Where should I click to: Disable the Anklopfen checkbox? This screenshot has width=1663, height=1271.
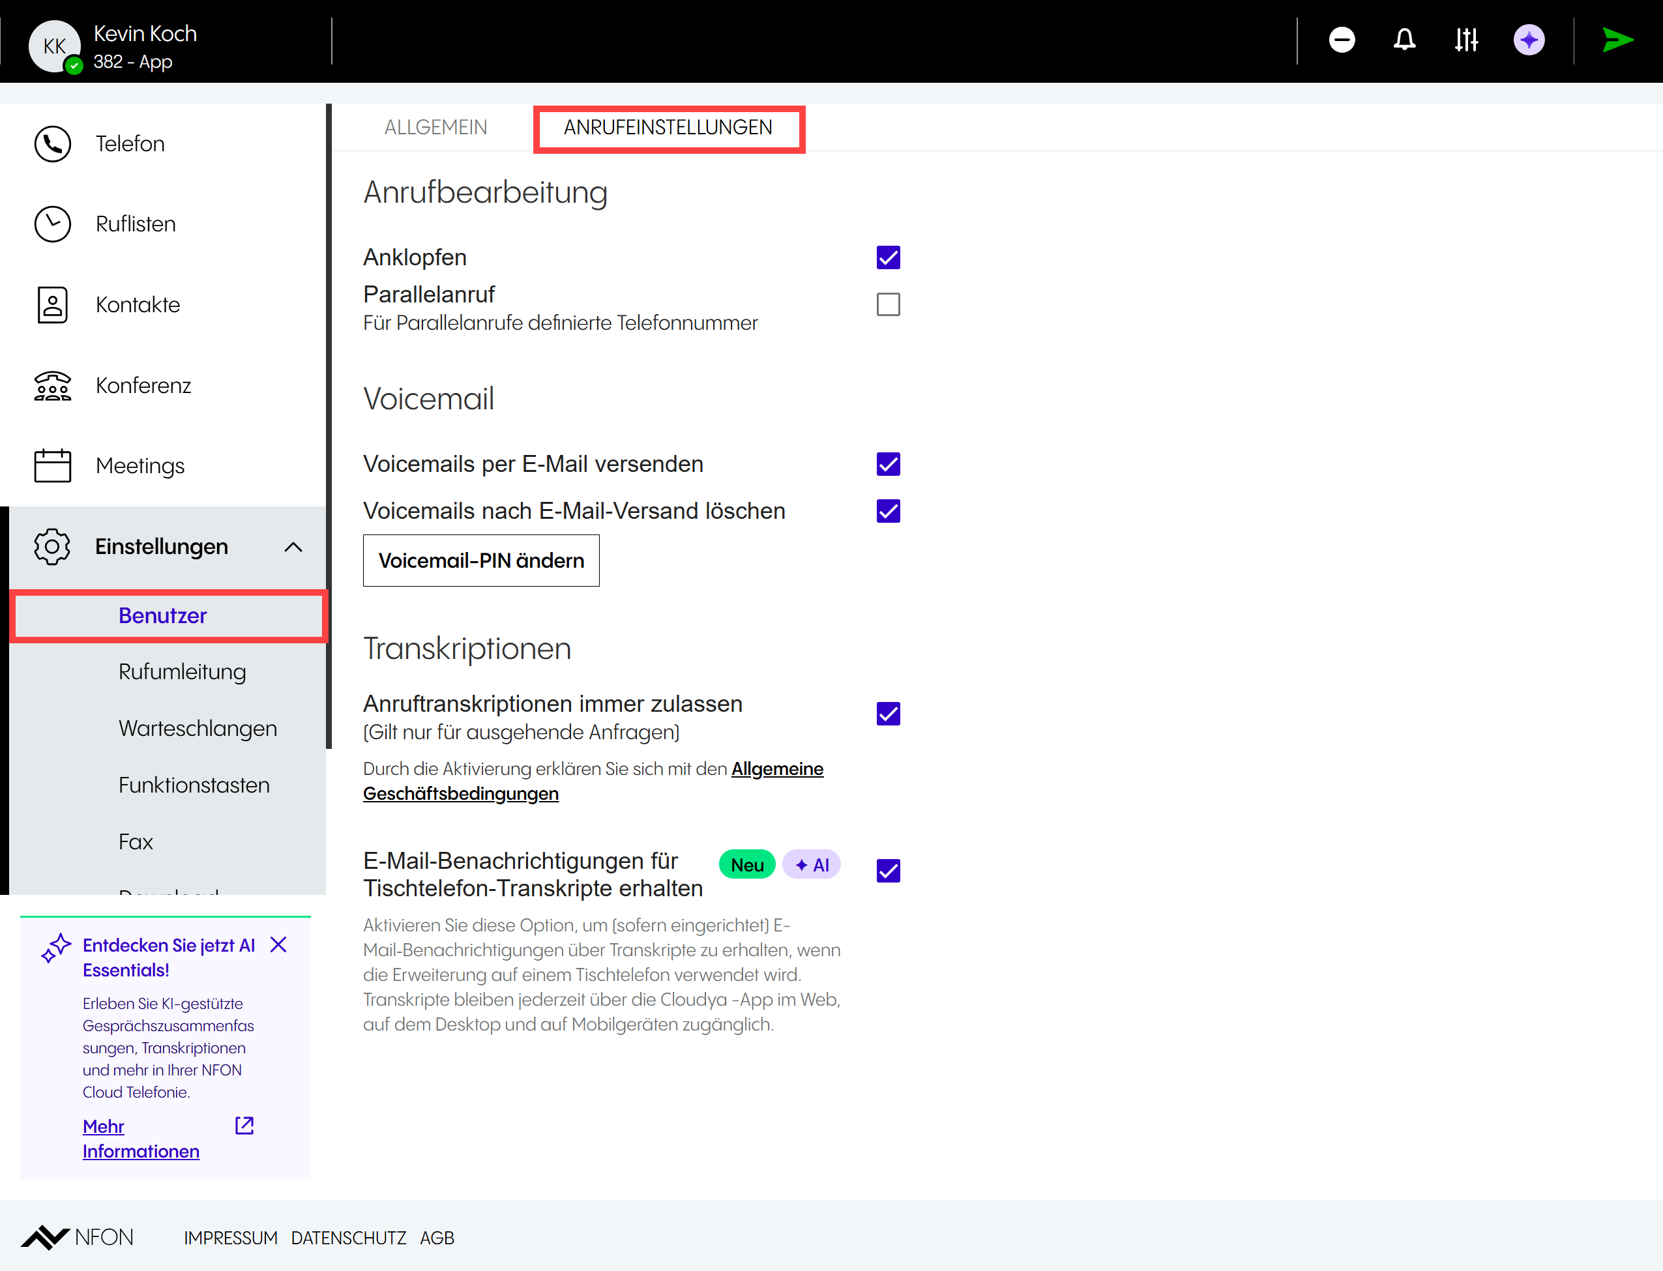pyautogui.click(x=889, y=257)
